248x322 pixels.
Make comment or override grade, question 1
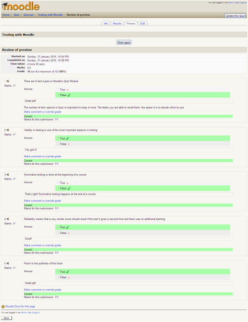(42, 112)
